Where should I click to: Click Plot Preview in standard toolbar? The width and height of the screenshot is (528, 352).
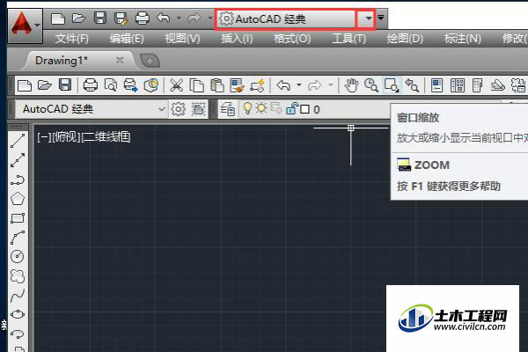pos(111,85)
